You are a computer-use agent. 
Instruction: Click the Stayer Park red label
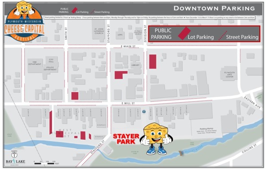(126, 139)
